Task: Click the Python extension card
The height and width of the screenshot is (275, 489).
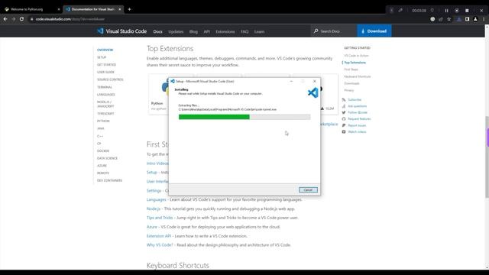Action: pos(158,94)
